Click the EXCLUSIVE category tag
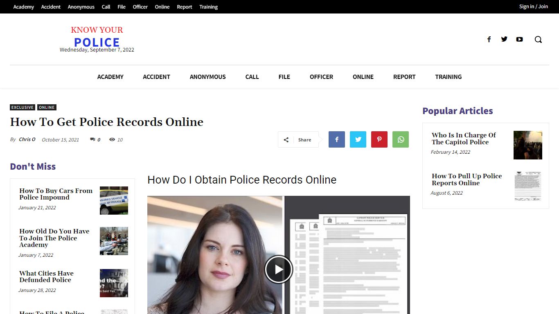The height and width of the screenshot is (314, 559). pos(23,108)
